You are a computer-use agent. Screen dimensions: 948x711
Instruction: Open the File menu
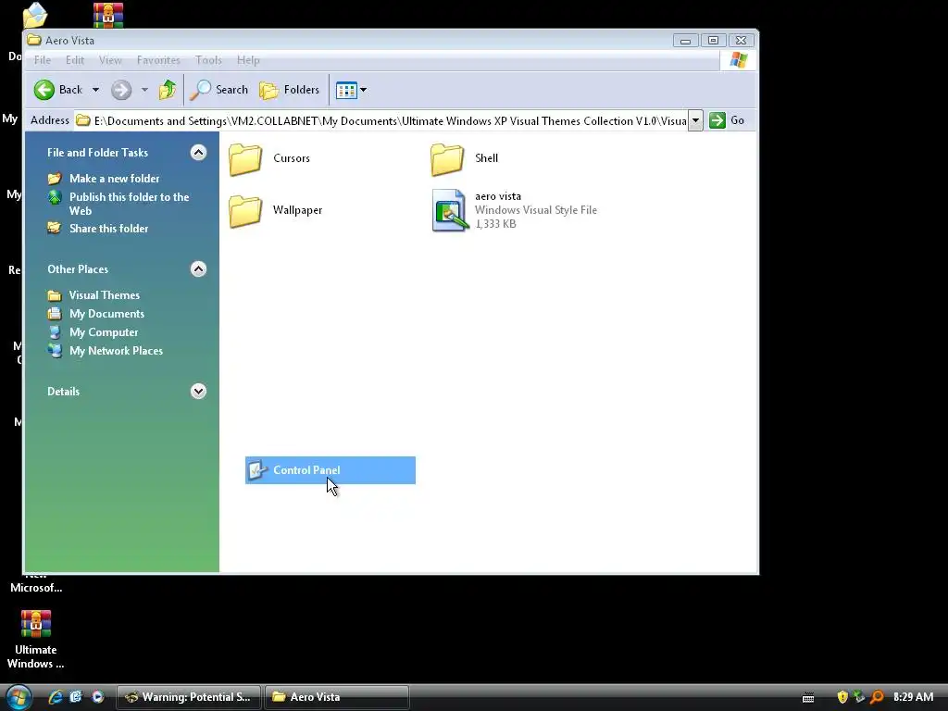pyautogui.click(x=43, y=60)
